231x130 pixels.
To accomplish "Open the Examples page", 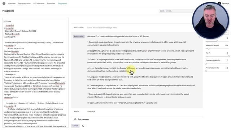I will pyautogui.click(x=51, y=3).
